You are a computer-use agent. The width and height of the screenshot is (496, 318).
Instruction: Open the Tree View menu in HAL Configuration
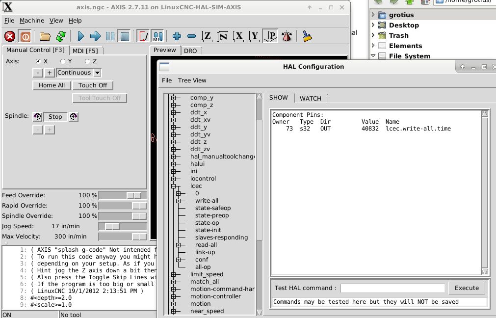coord(192,80)
